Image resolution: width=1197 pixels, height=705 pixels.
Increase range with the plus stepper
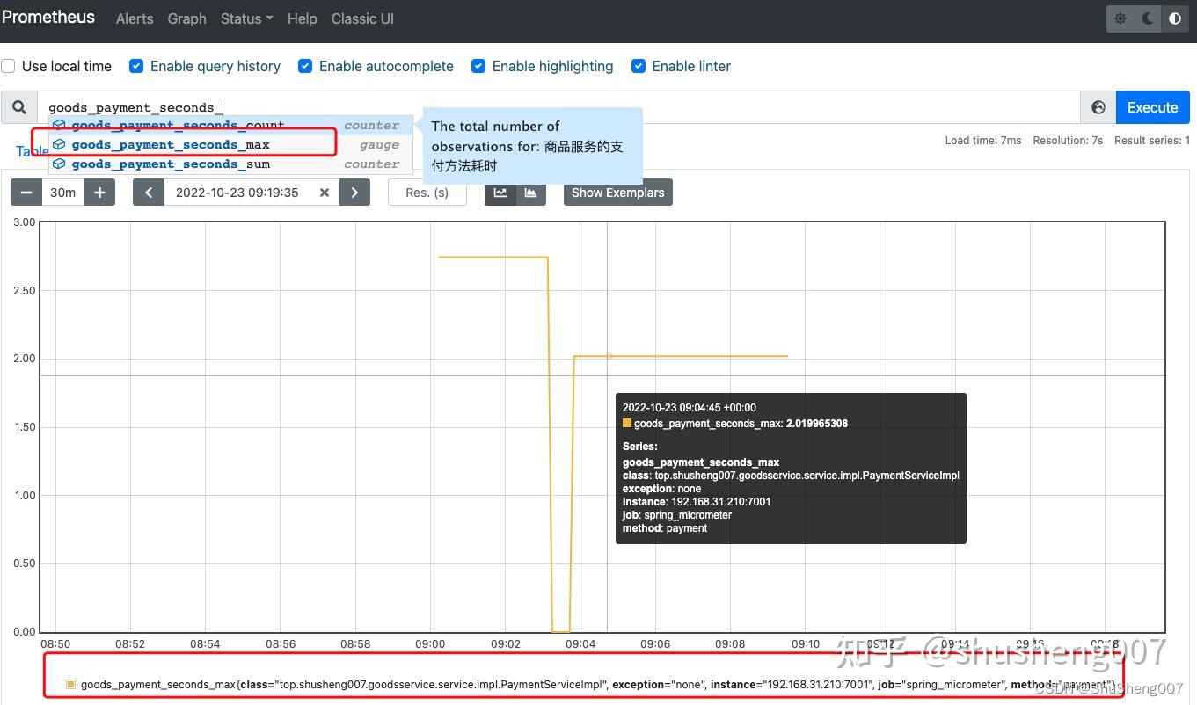pos(99,192)
